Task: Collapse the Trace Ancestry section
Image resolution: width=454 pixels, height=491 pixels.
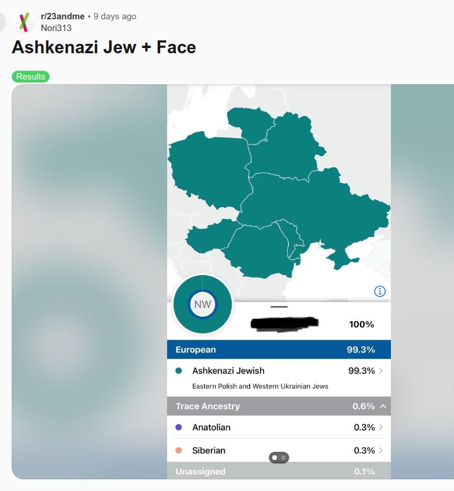Action: (x=383, y=406)
